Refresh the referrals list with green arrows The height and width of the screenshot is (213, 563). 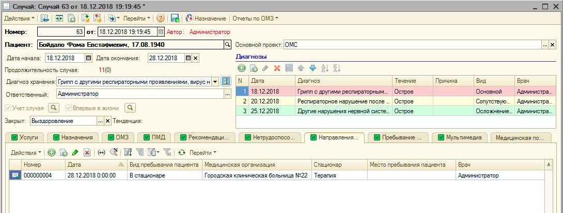(181, 152)
